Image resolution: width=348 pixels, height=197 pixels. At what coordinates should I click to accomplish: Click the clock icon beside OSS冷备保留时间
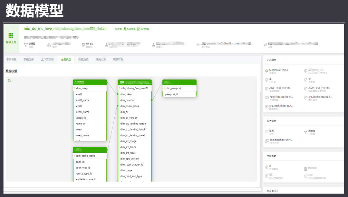(305, 176)
